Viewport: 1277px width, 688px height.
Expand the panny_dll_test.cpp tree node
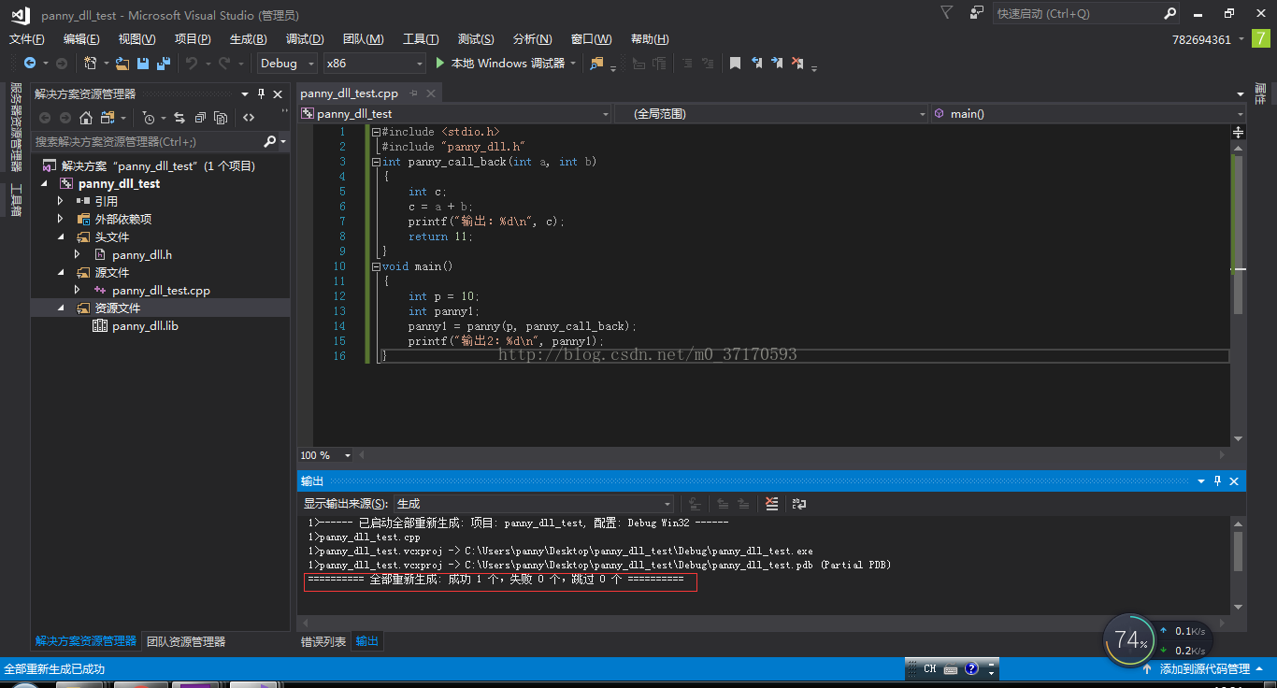tap(78, 290)
